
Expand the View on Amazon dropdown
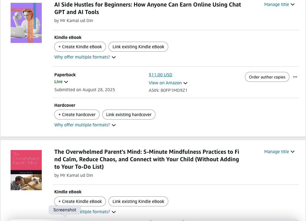click(168, 83)
